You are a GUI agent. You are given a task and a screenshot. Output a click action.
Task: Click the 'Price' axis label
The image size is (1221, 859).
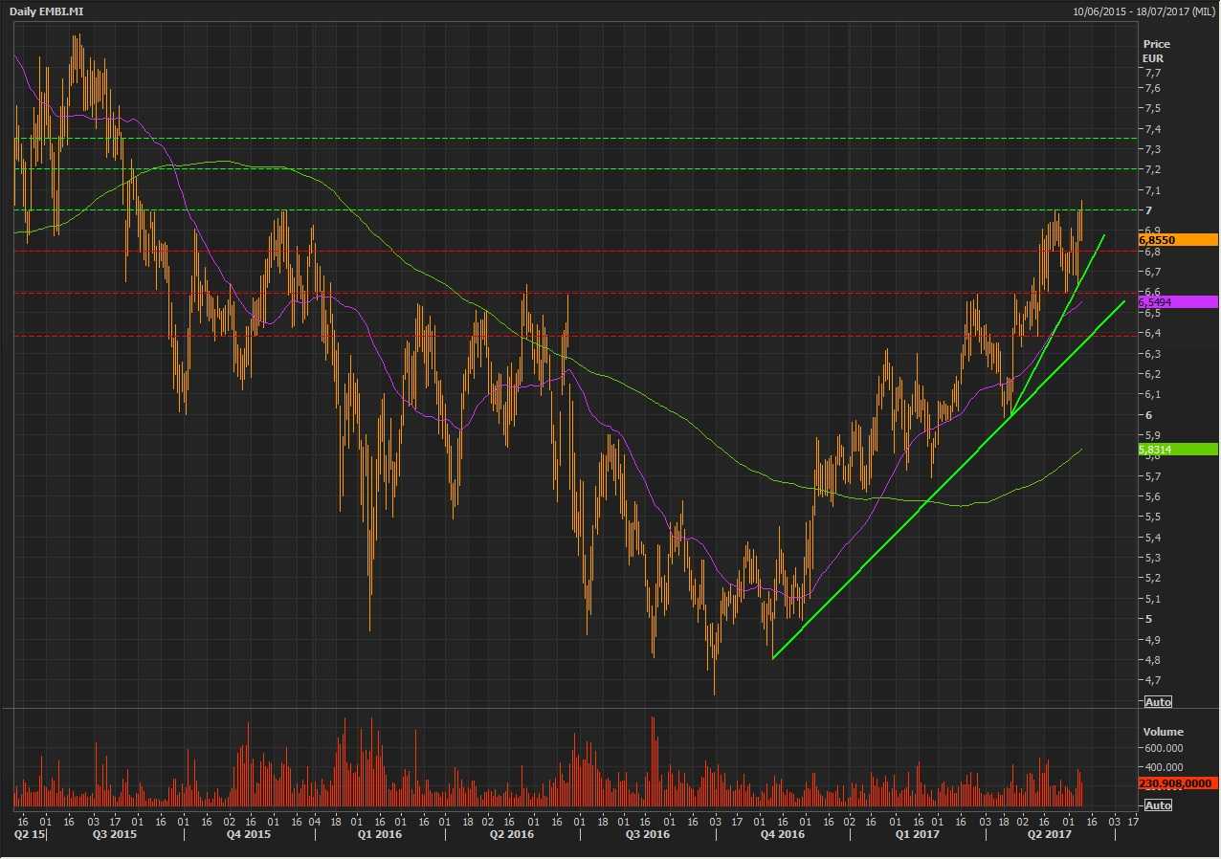(1156, 44)
